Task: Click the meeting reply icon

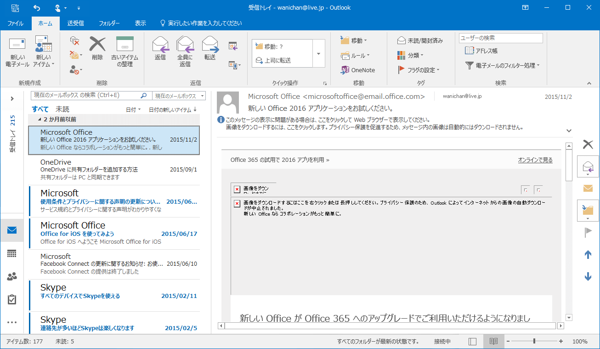Action: coord(232,46)
